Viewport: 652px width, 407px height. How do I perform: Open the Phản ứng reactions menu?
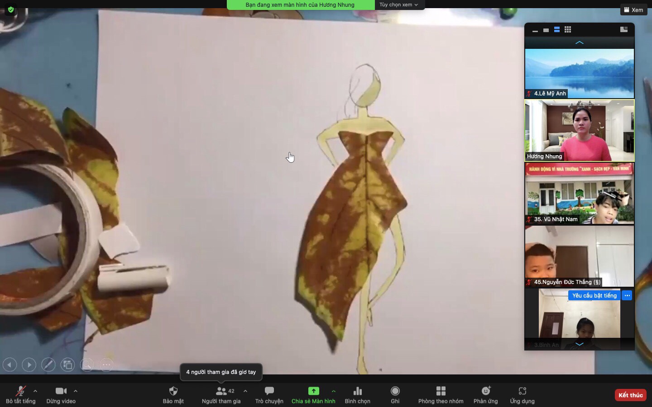485,394
